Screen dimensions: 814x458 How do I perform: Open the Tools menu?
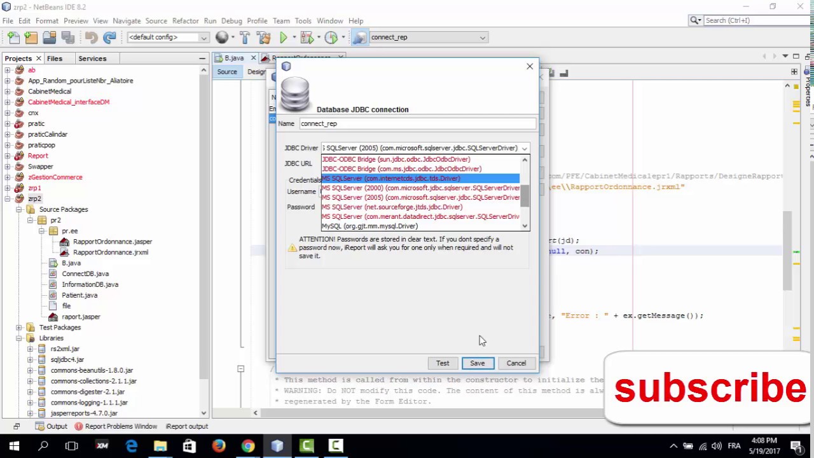tap(303, 21)
